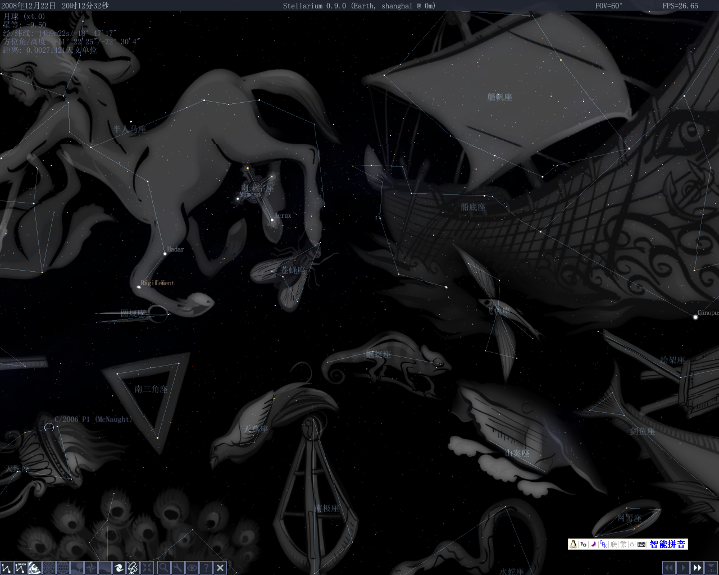
Task: Open configuration window wrench icon
Action: click(178, 568)
